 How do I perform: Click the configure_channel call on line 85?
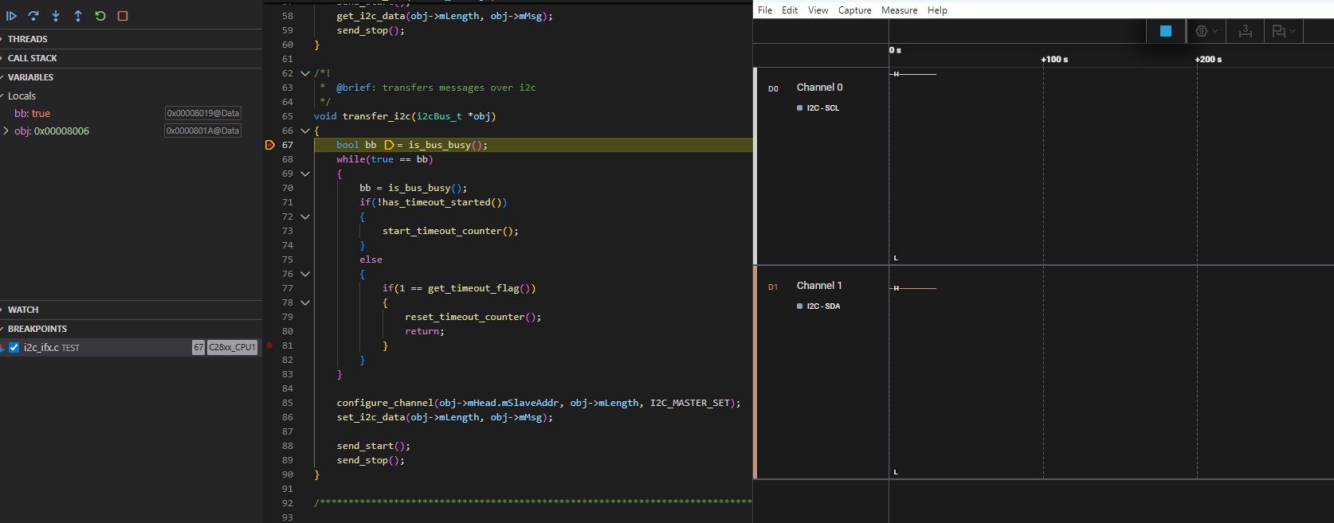pos(386,403)
